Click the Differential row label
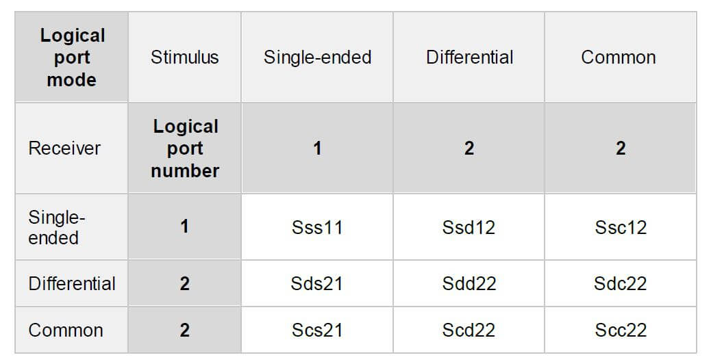 [x=72, y=283]
